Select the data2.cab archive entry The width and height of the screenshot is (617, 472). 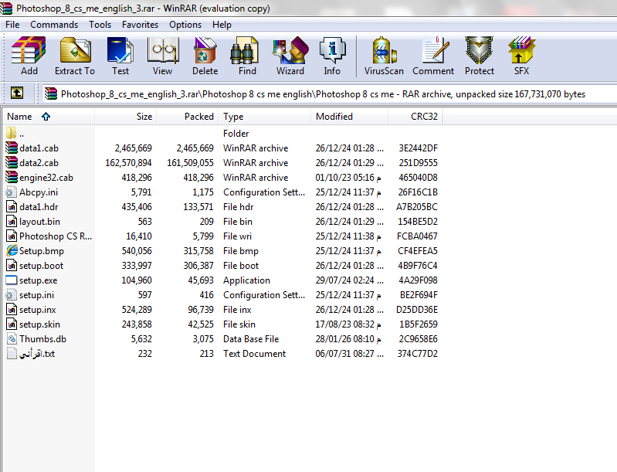coord(39,163)
